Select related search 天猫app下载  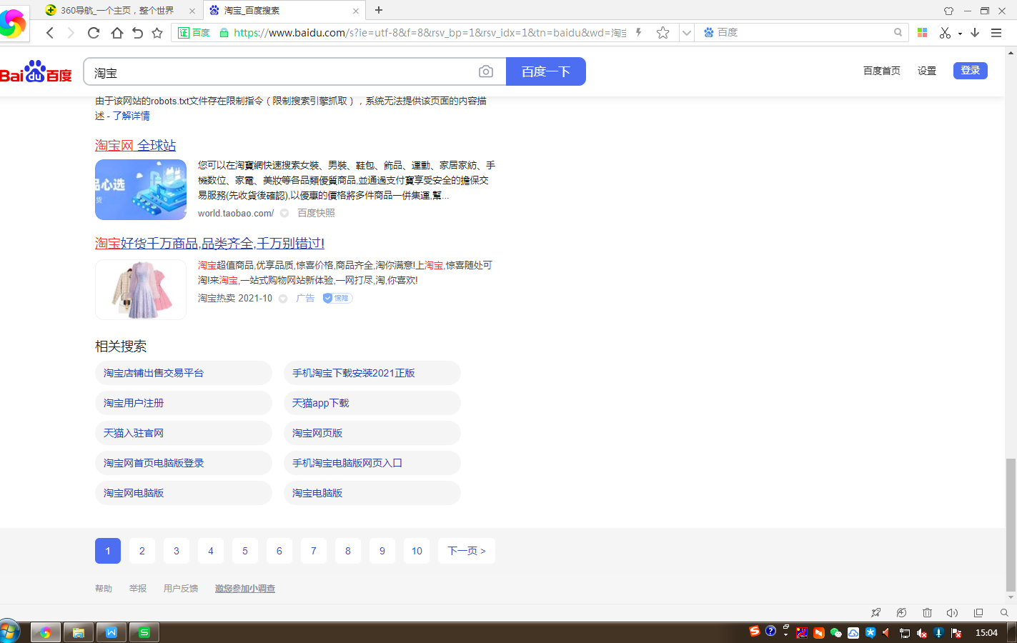coord(372,403)
